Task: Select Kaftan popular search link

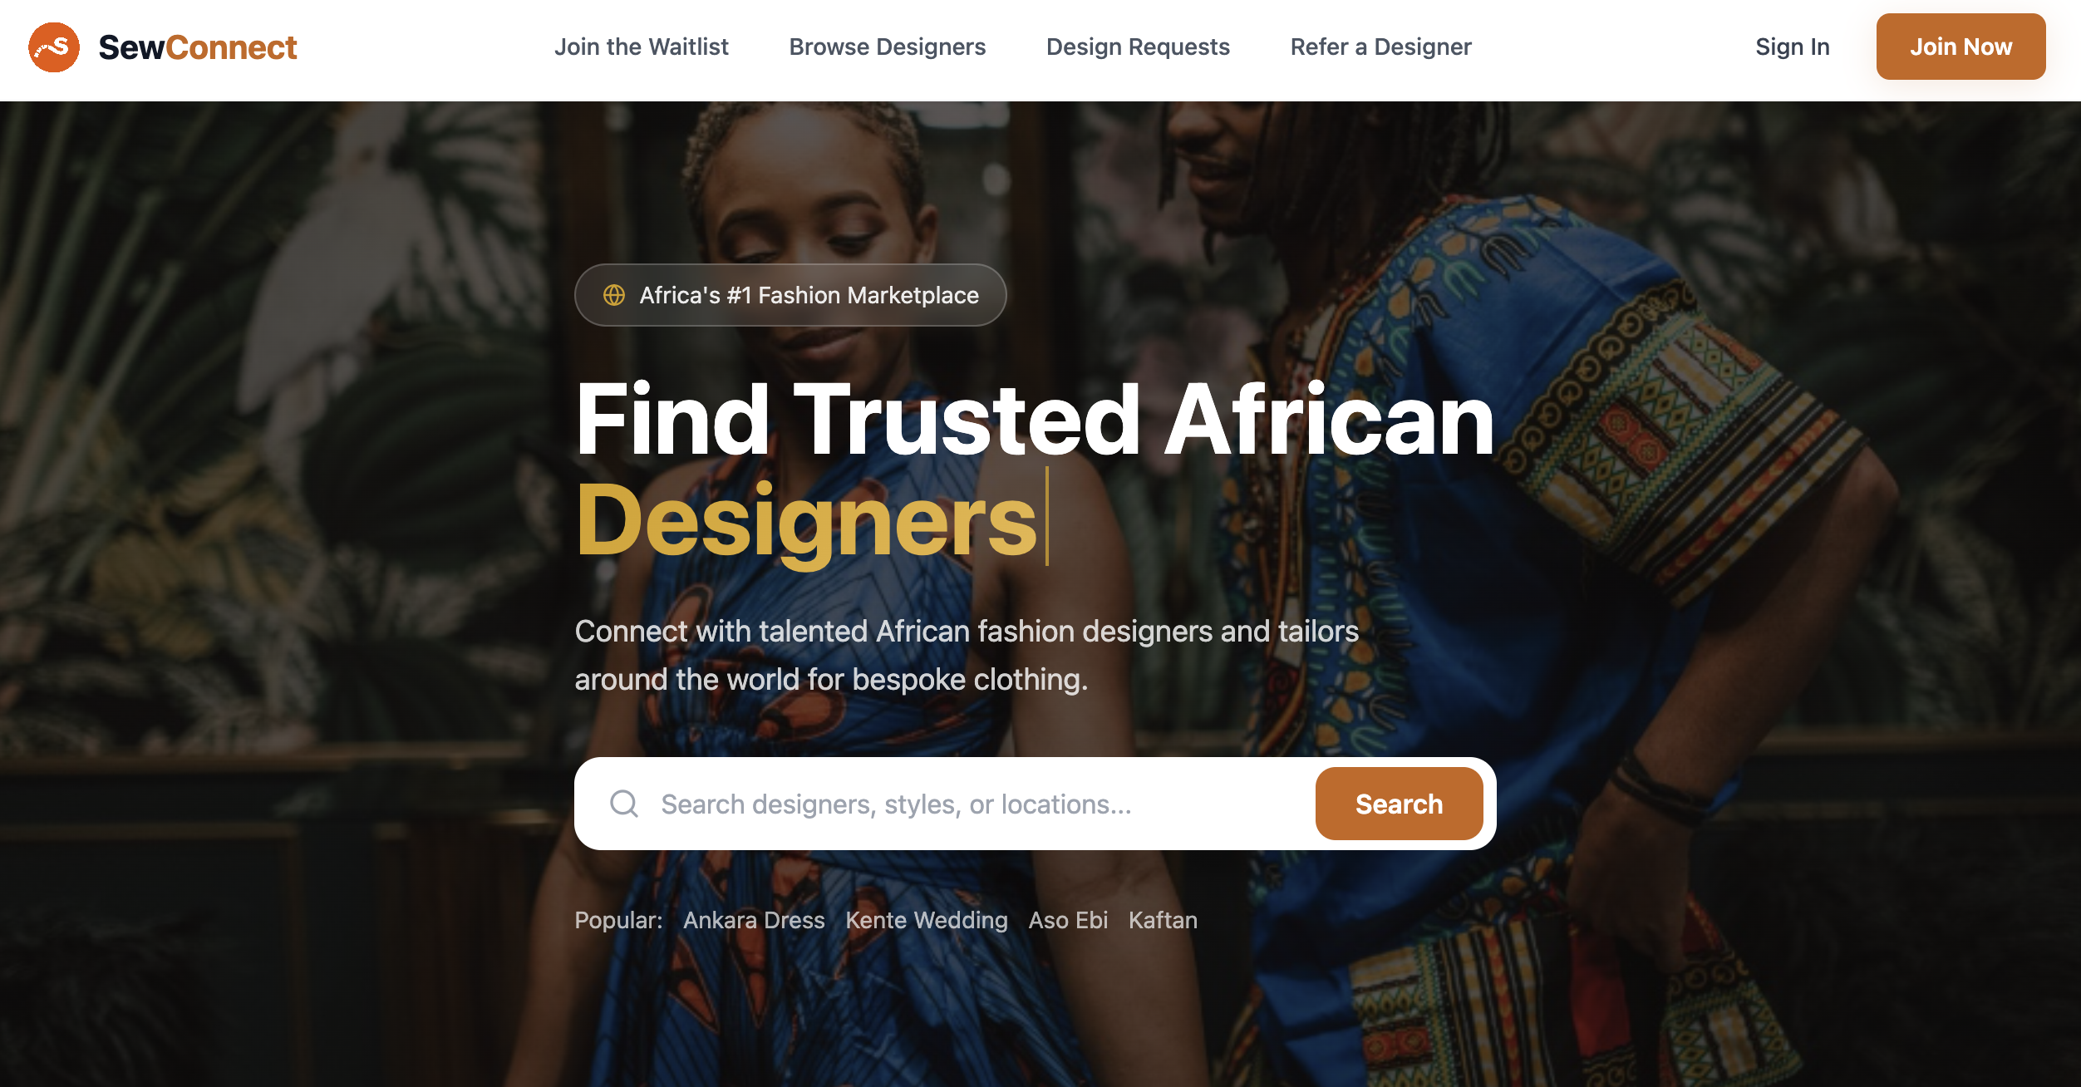Action: point(1163,920)
